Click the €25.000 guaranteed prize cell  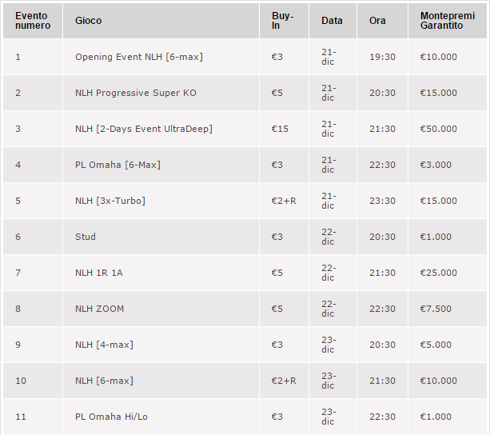[448, 273]
